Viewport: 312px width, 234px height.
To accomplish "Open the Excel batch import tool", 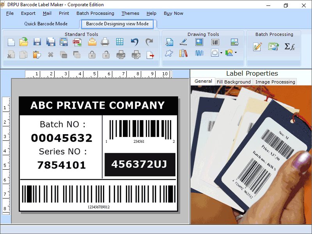I will tap(273, 46).
